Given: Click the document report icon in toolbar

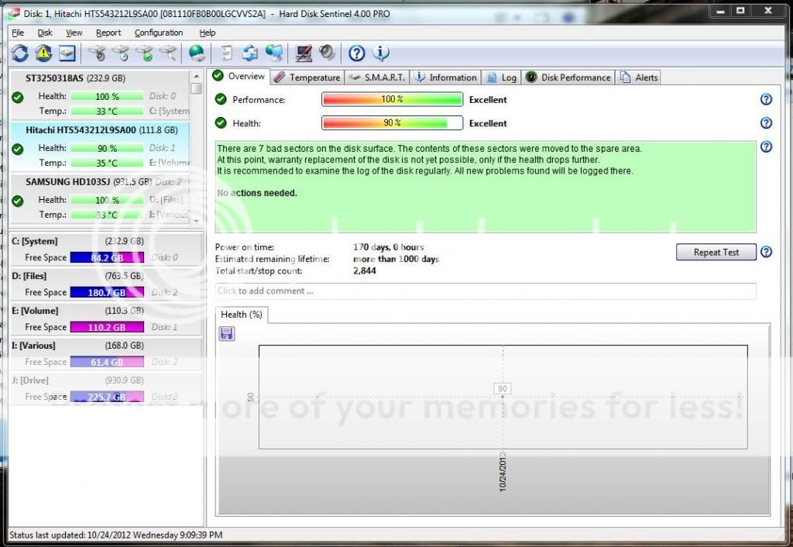Looking at the screenshot, I should pos(226,53).
